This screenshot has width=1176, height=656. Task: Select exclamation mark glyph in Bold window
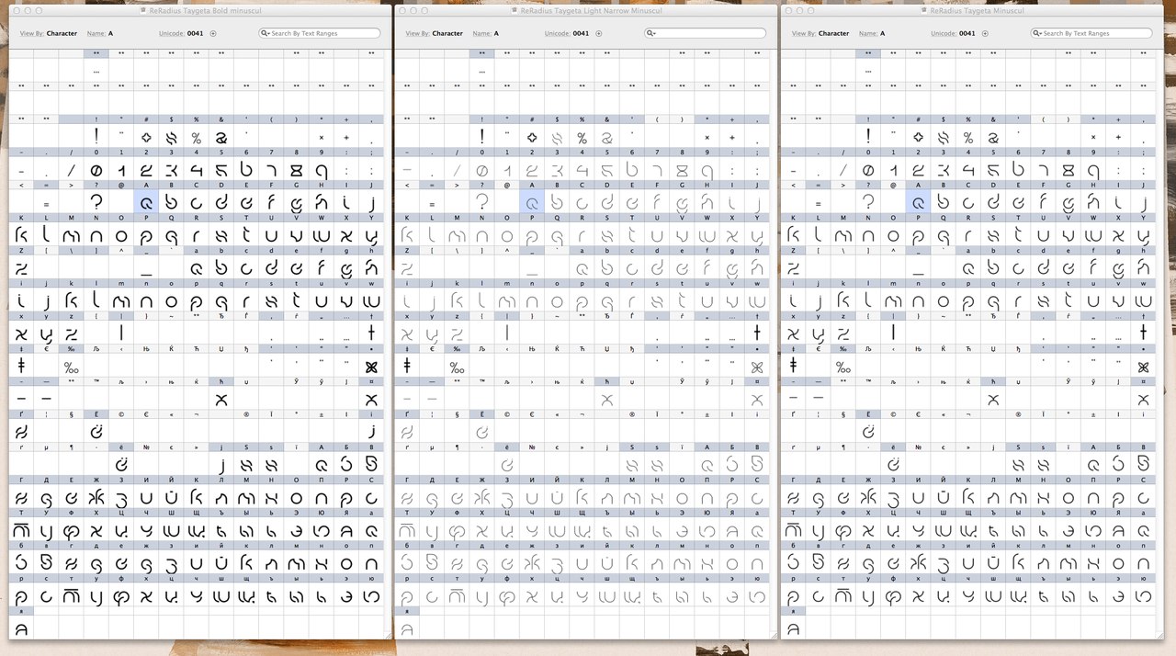click(96, 136)
